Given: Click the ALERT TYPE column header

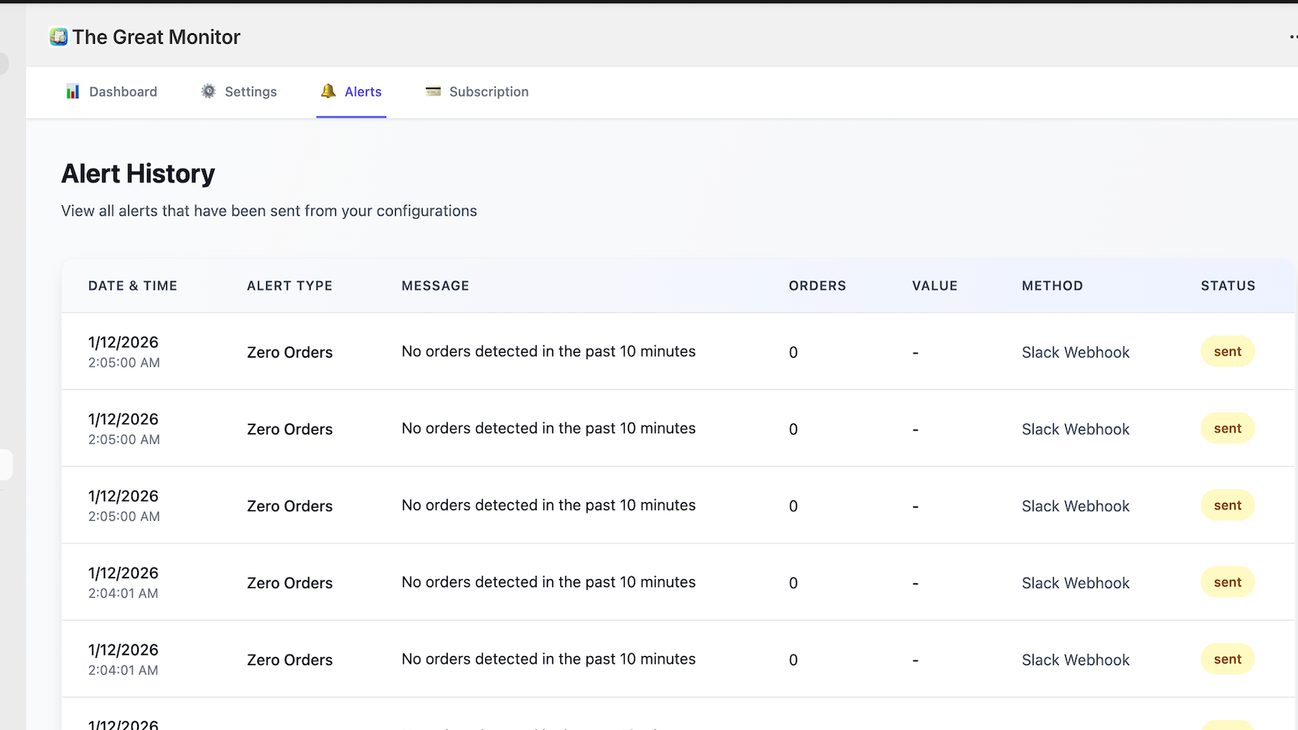Looking at the screenshot, I should pyautogui.click(x=290, y=286).
